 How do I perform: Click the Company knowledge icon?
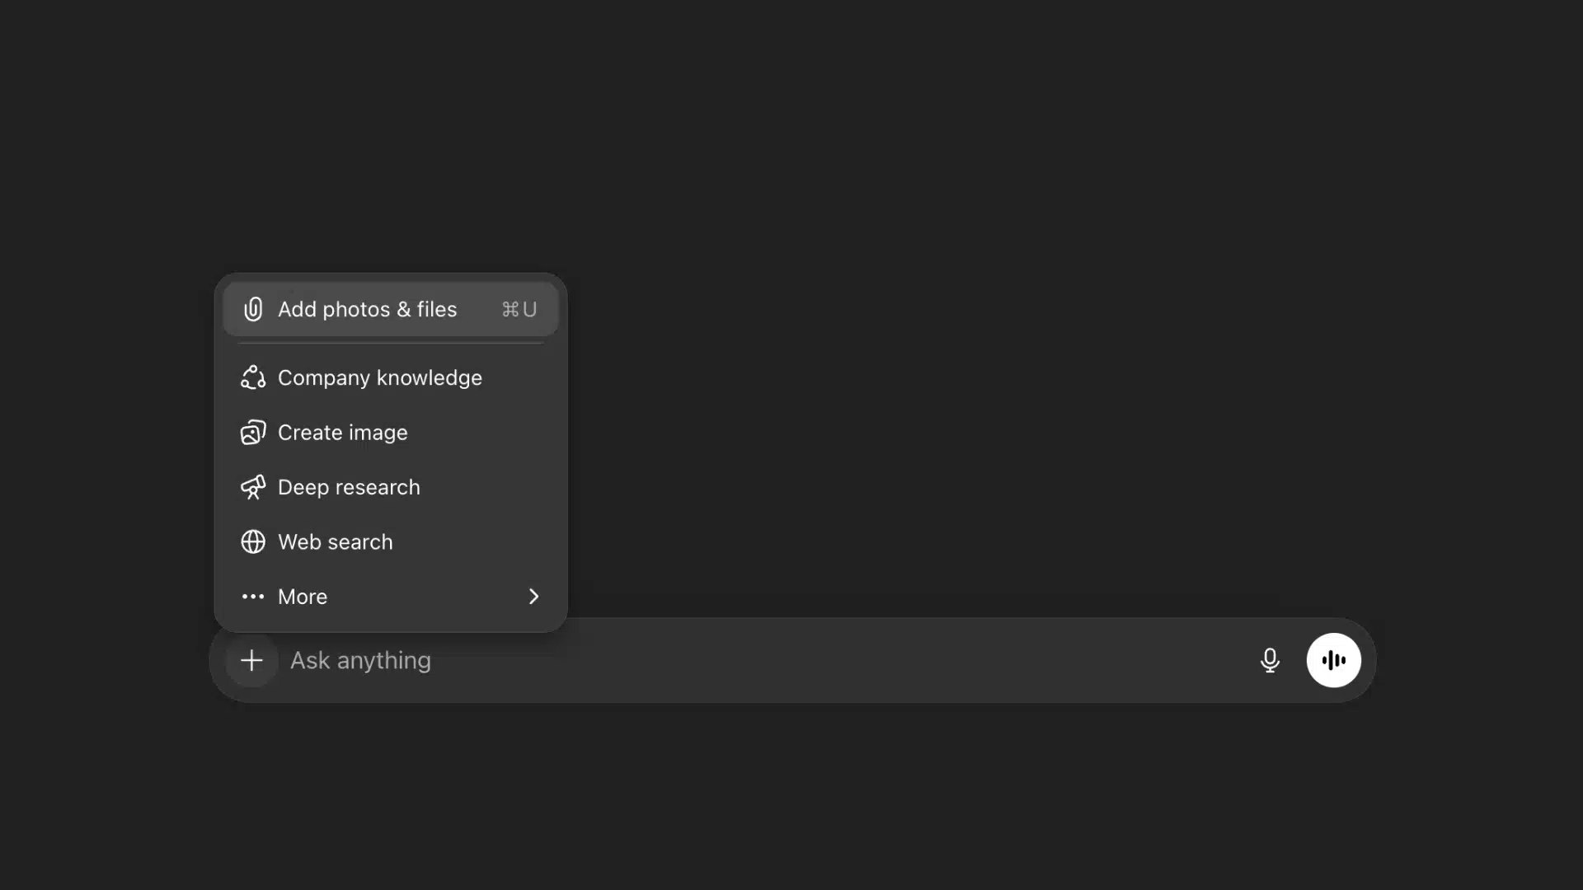point(253,377)
